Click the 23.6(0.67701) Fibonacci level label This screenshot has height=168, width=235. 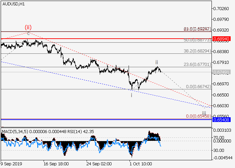coord(197,64)
